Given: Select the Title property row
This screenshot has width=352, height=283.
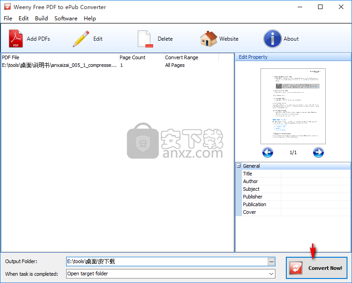Looking at the screenshot, I should (296, 174).
